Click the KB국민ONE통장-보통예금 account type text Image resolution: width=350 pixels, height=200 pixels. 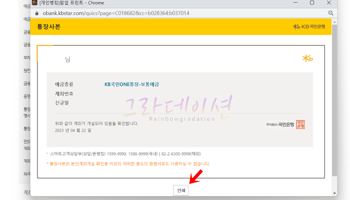(x=132, y=84)
